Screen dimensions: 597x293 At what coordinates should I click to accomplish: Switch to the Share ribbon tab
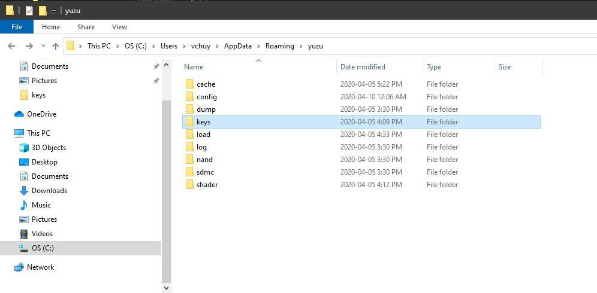(x=86, y=27)
